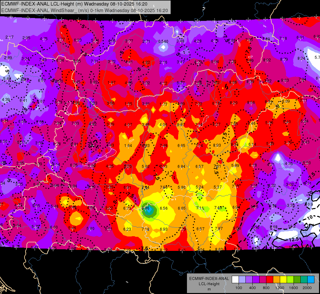The height and width of the screenshot is (294, 320).
Task: Click the map value "1.73"
Action: pyautogui.click(x=163, y=104)
